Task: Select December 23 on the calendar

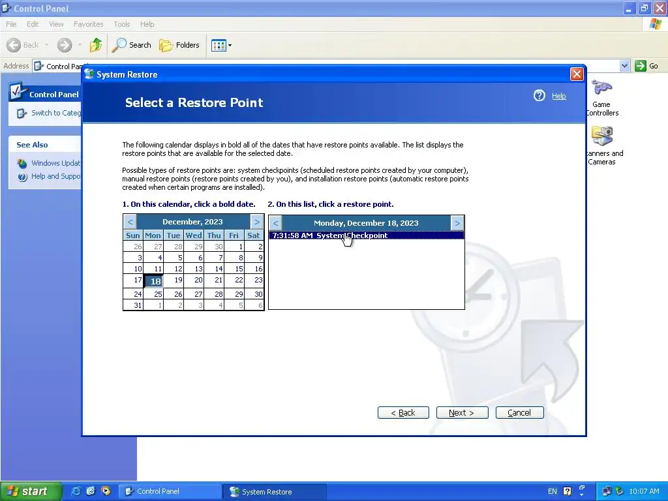Action: click(254, 281)
